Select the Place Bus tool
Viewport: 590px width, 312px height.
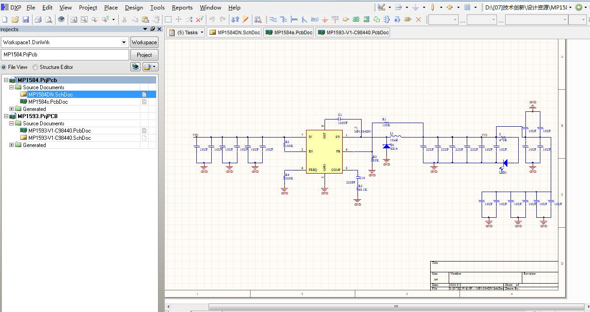283,19
